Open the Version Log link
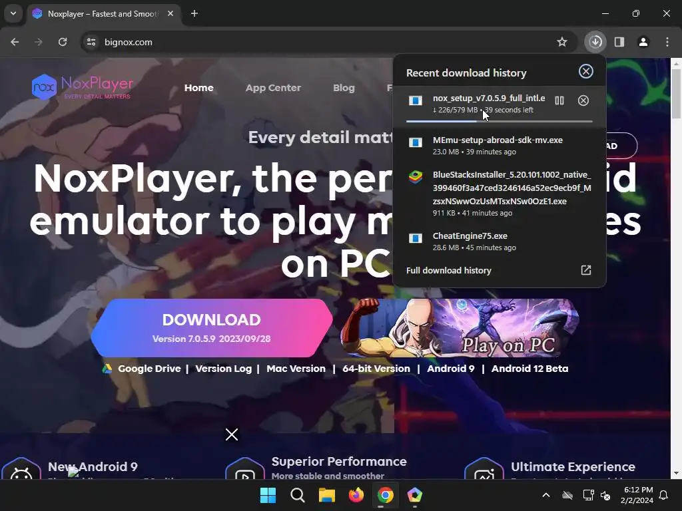Viewport: 682px width, 511px height. click(224, 369)
